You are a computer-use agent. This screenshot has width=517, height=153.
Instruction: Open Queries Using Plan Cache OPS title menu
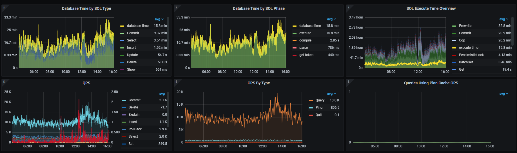click(x=431, y=83)
